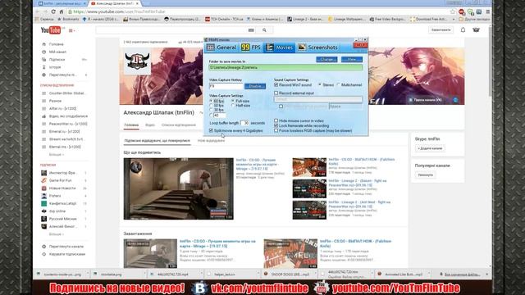This screenshot has height=295, width=525.
Task: Play the featured CS:GO Mirage video
Action: (x=179, y=188)
